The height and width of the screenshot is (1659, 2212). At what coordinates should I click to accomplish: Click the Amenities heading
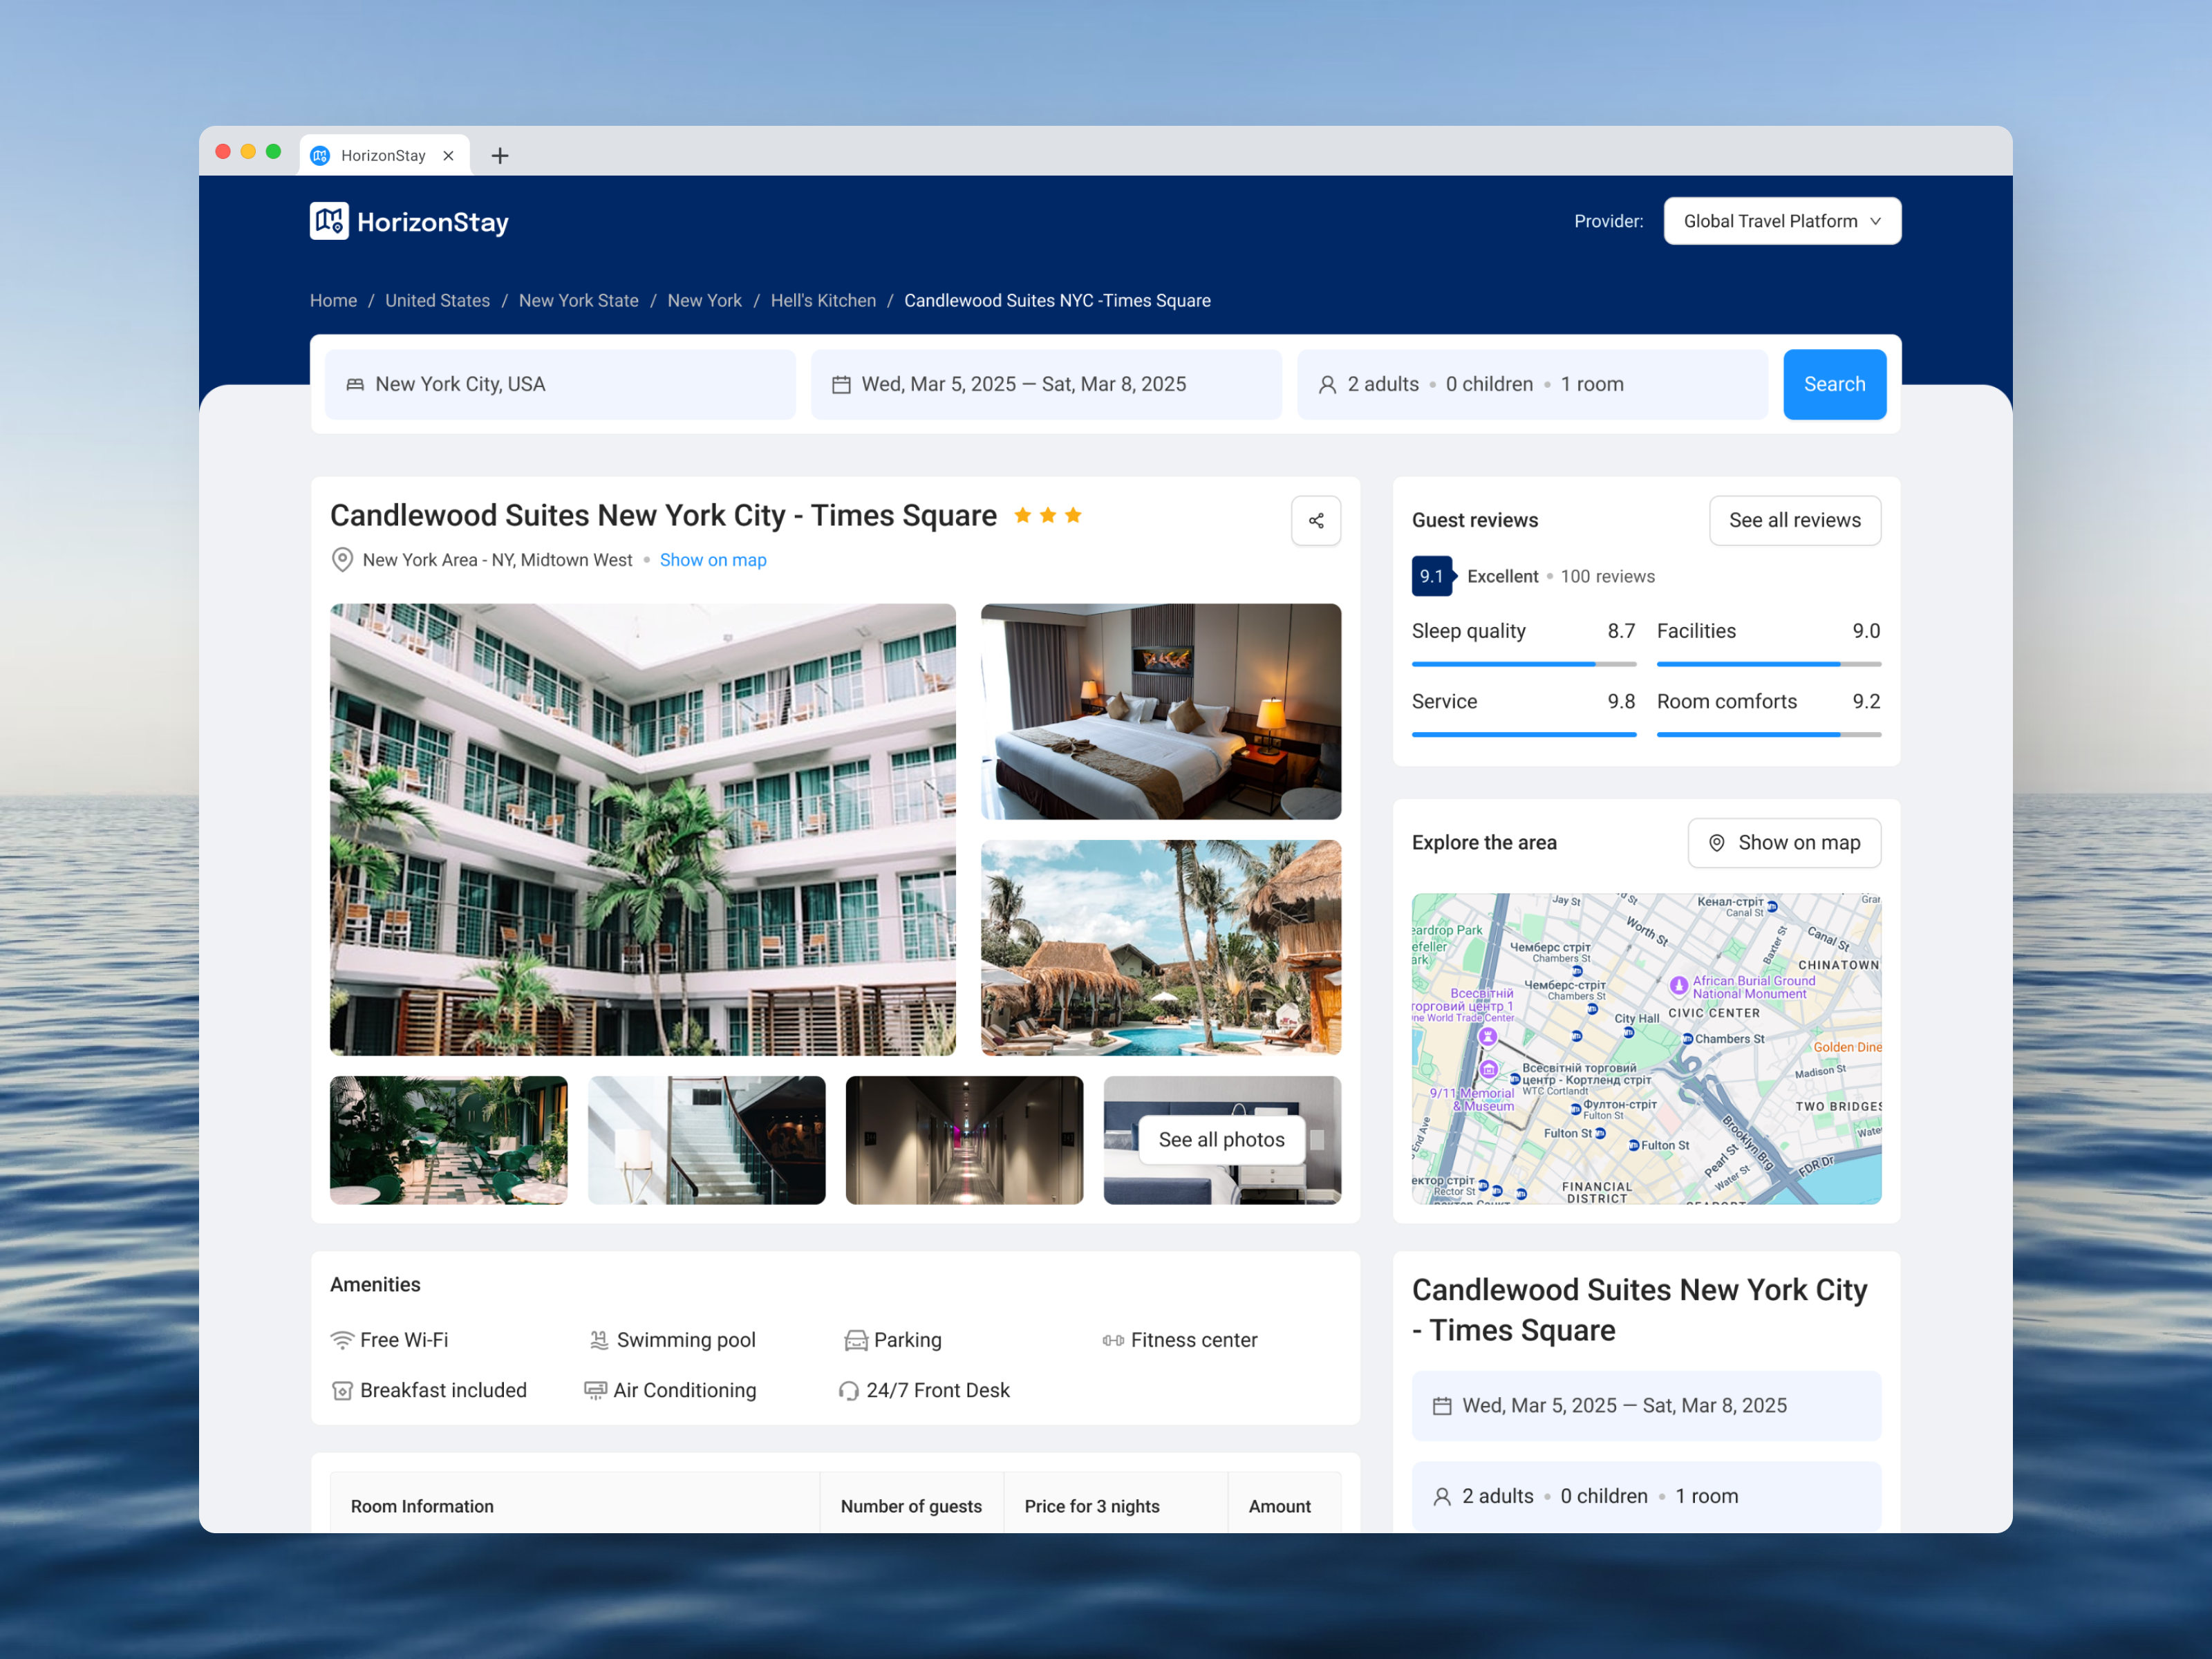375,1285
